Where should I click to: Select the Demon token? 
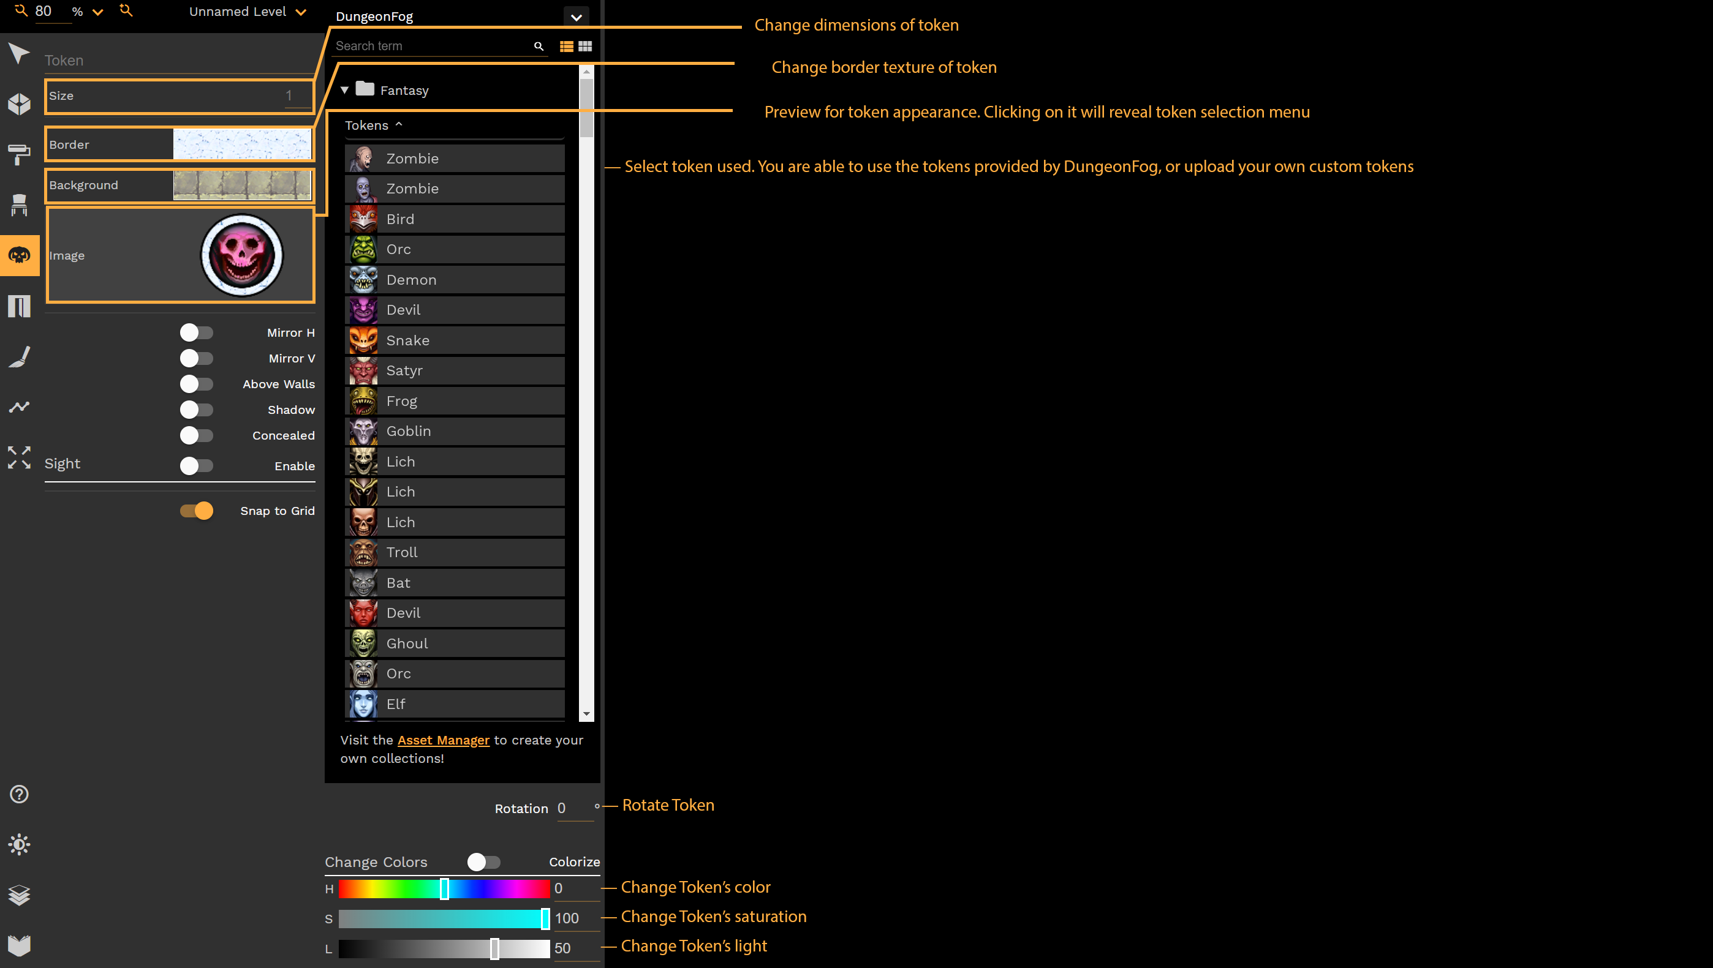click(x=455, y=280)
